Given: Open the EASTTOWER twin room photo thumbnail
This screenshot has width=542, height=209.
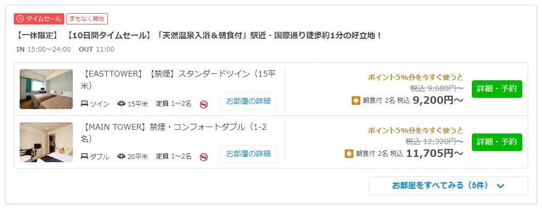Looking at the screenshot, I should [46, 89].
